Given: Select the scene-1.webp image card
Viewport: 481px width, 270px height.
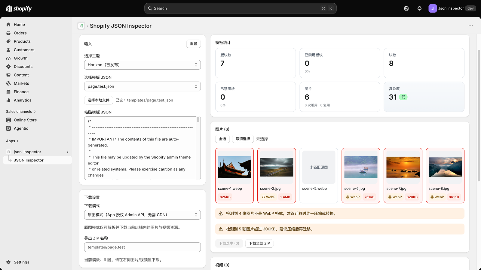Looking at the screenshot, I should pyautogui.click(x=234, y=175).
